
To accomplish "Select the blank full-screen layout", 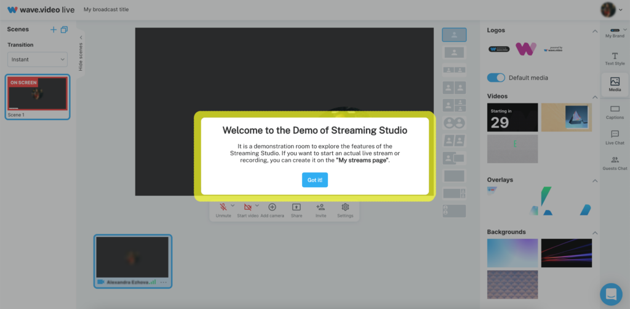I will click(x=455, y=176).
